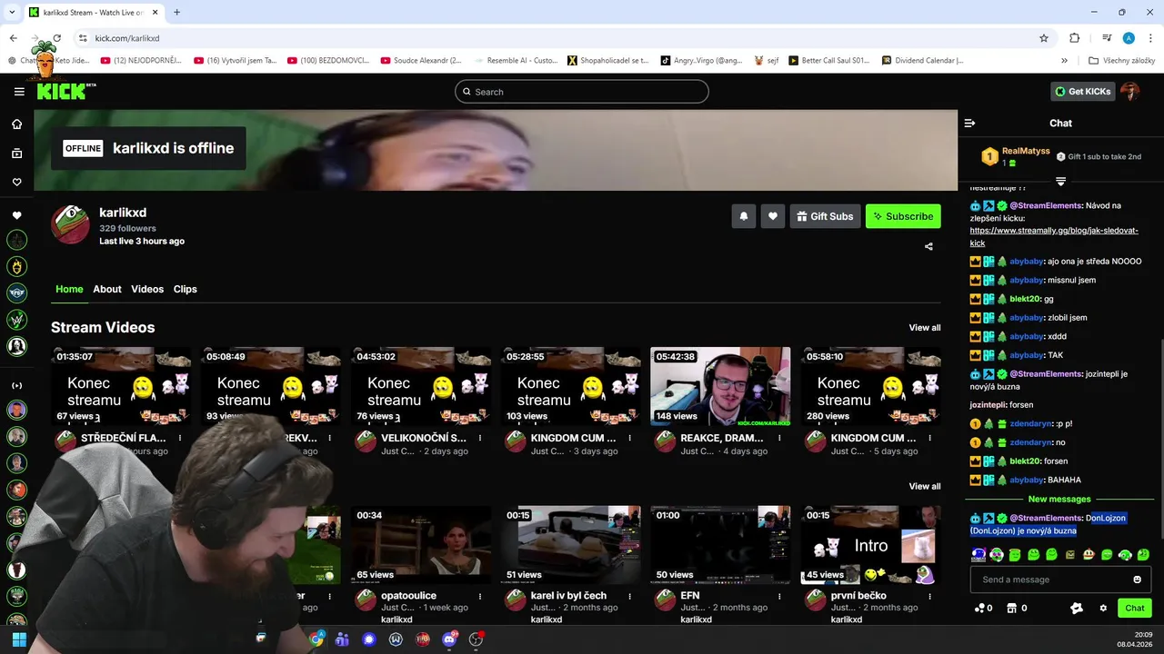The width and height of the screenshot is (1164, 654).
Task: Click the browser back arrow
Action: 14,38
